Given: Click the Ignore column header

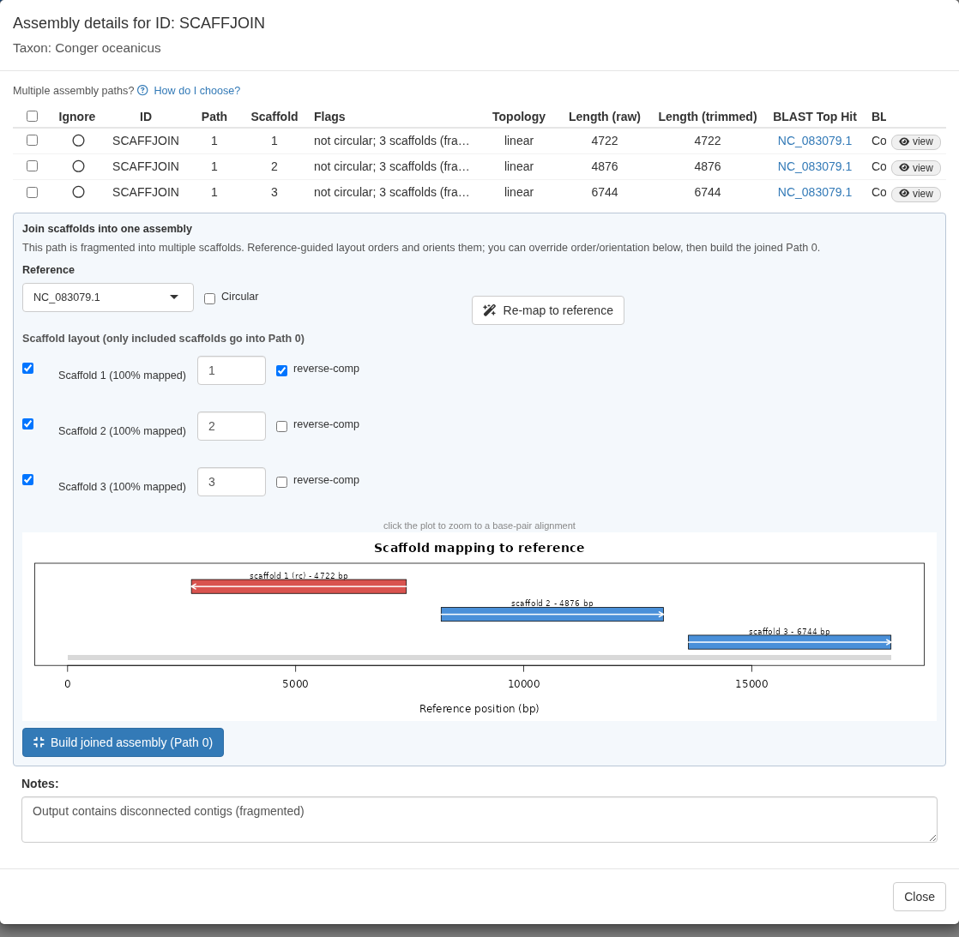Looking at the screenshot, I should (77, 117).
